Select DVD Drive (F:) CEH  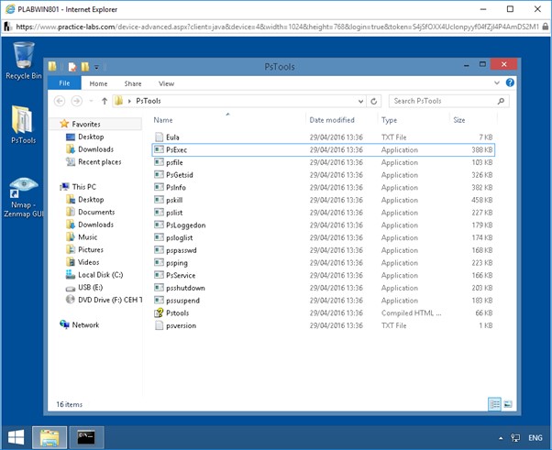(110, 300)
